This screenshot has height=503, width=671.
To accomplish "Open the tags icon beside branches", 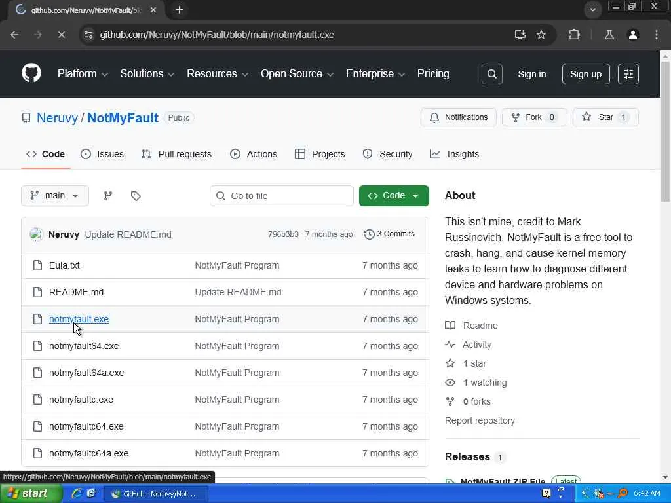I will click(x=136, y=196).
